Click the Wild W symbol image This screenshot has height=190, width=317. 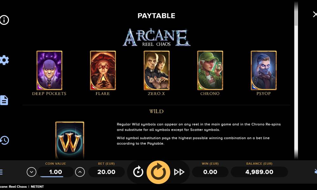[x=70, y=140]
